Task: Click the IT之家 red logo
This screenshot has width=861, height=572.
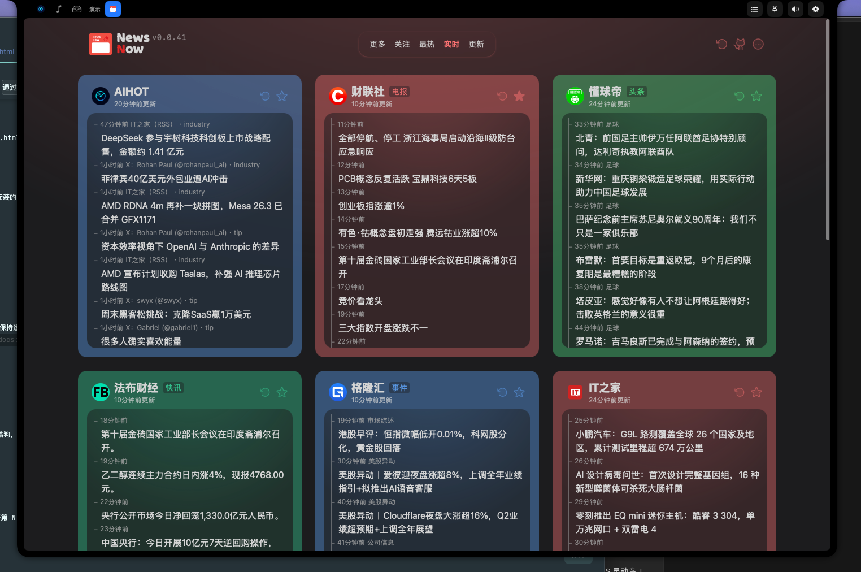Action: [575, 392]
